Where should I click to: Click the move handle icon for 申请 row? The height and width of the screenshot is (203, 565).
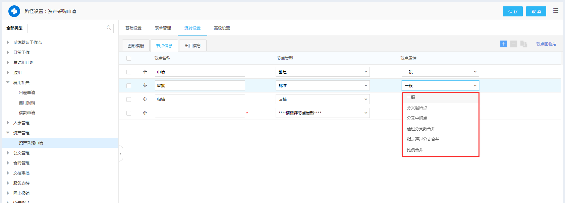145,72
